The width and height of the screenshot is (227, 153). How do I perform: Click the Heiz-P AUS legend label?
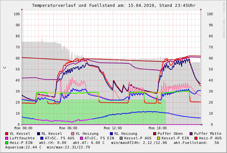tap(210, 138)
